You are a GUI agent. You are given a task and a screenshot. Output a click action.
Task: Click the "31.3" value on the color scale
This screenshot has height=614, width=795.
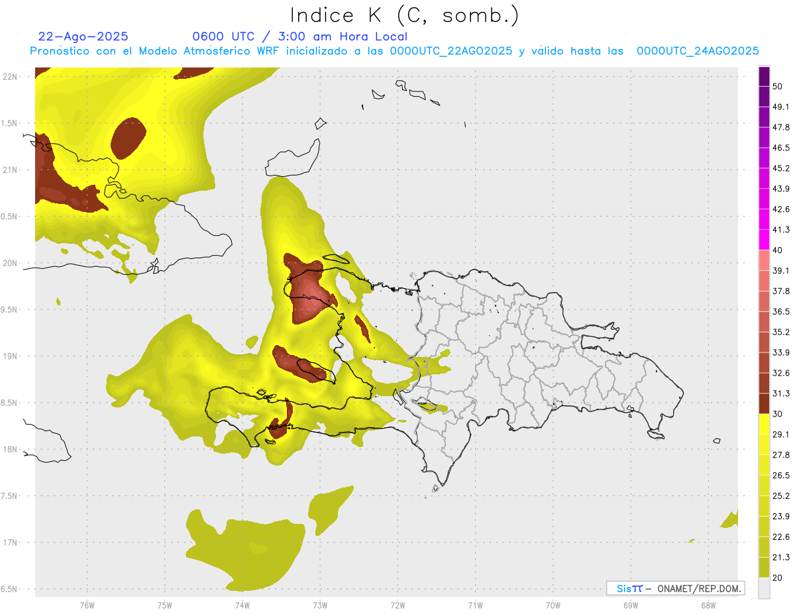tap(781, 393)
